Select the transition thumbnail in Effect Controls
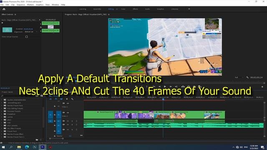267x150 pixels. [7, 30]
